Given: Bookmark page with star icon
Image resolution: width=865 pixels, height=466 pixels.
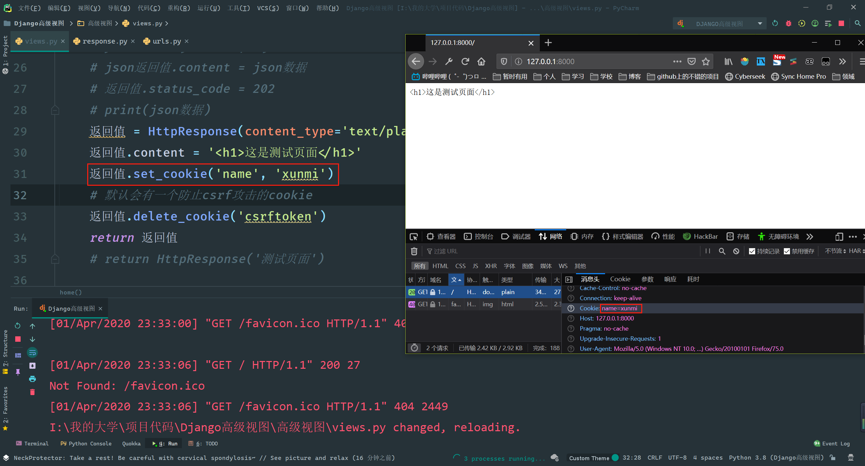Looking at the screenshot, I should tap(705, 61).
